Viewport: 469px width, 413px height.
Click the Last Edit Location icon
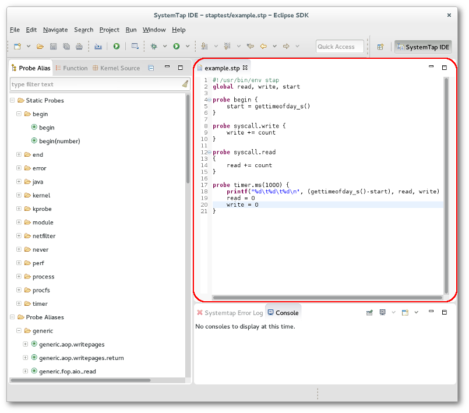point(251,46)
